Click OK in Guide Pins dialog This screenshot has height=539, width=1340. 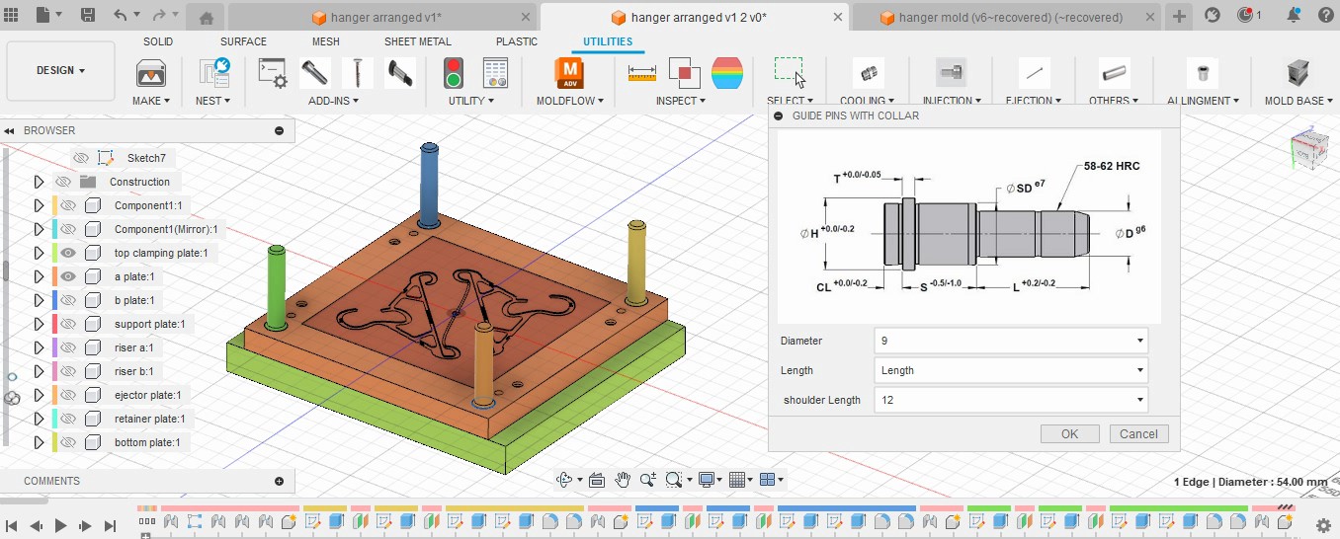pos(1069,433)
